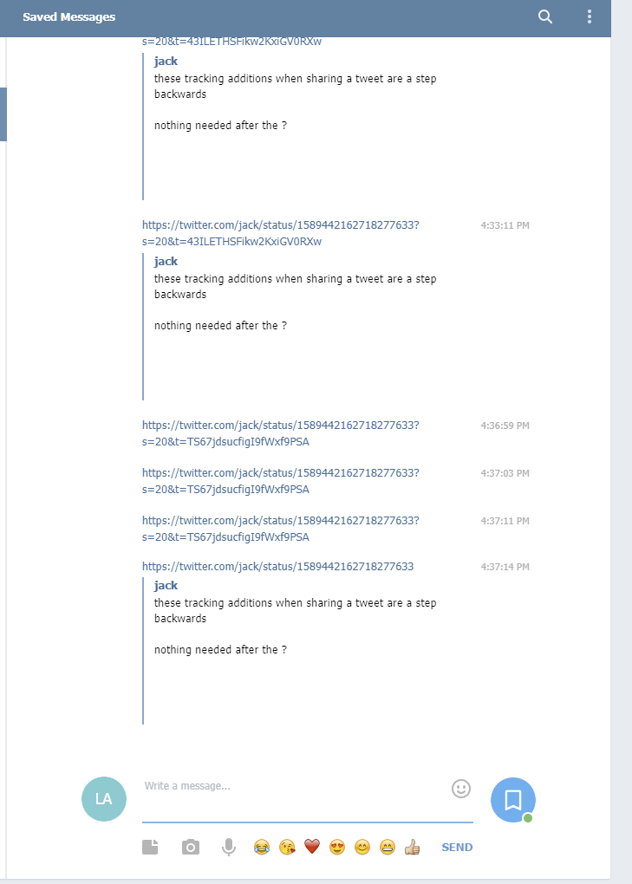Click the camera photo icon
The width and height of the screenshot is (632, 884).
tap(191, 848)
